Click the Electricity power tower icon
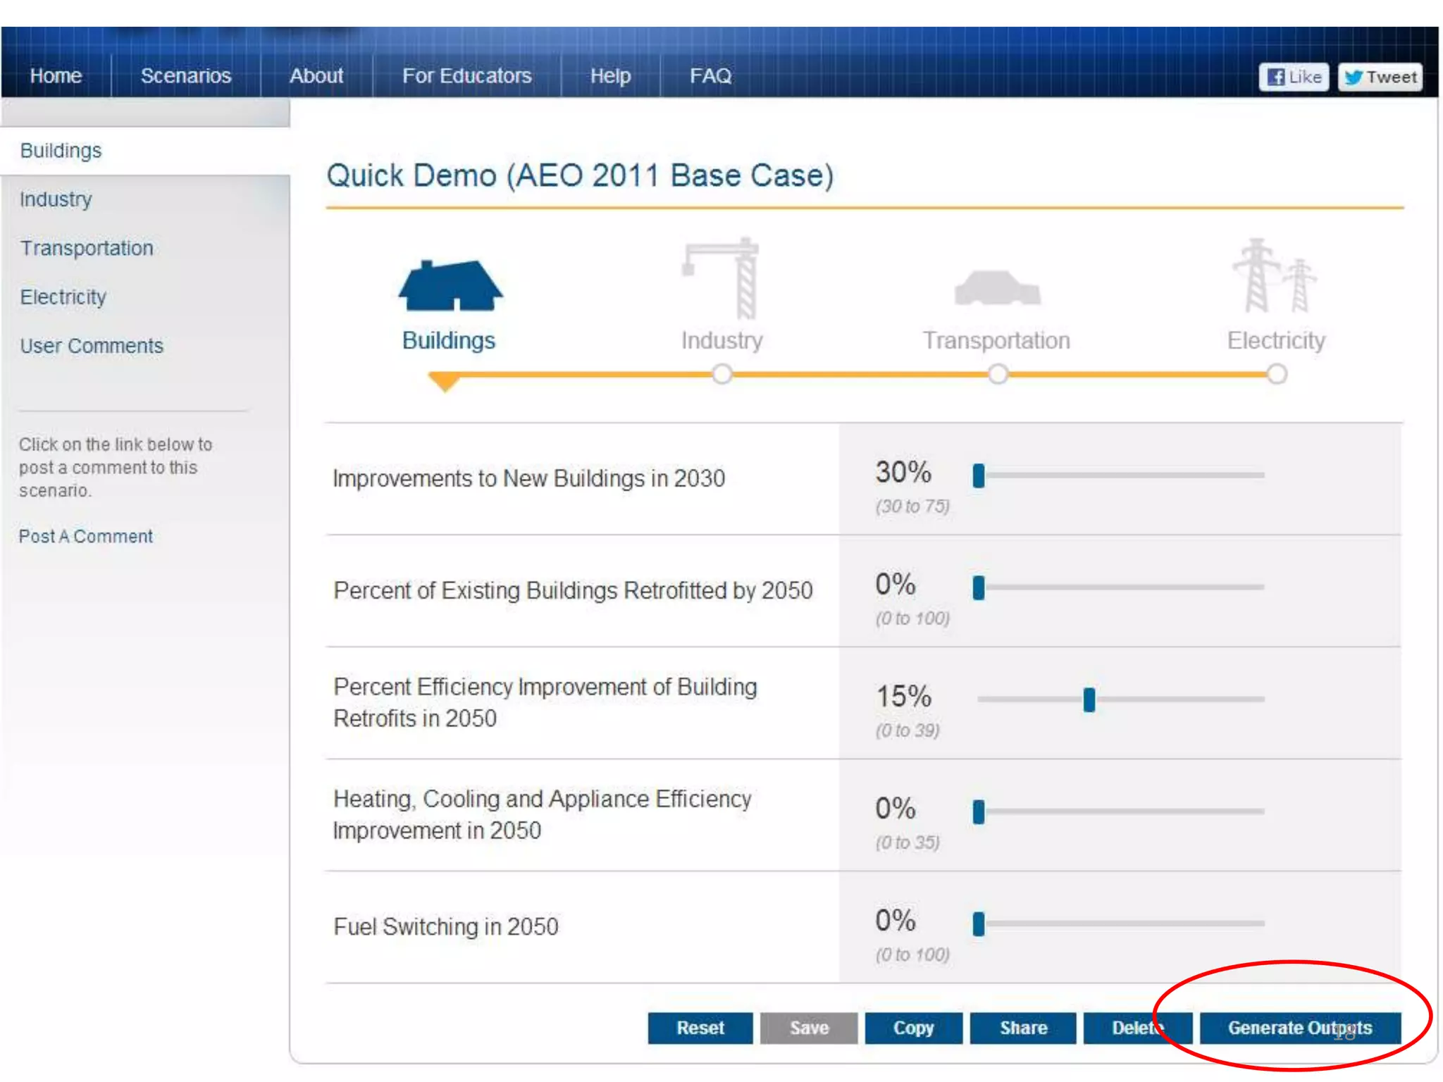The width and height of the screenshot is (1443, 1082). [1274, 278]
